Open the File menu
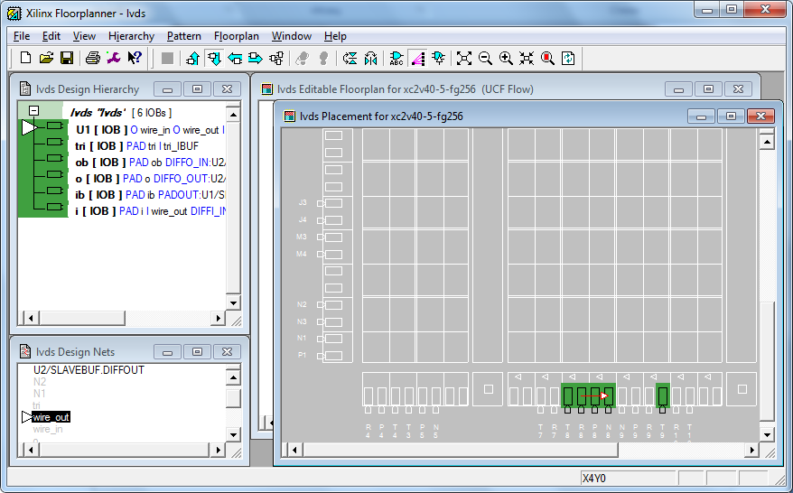The height and width of the screenshot is (493, 793). 22,36
